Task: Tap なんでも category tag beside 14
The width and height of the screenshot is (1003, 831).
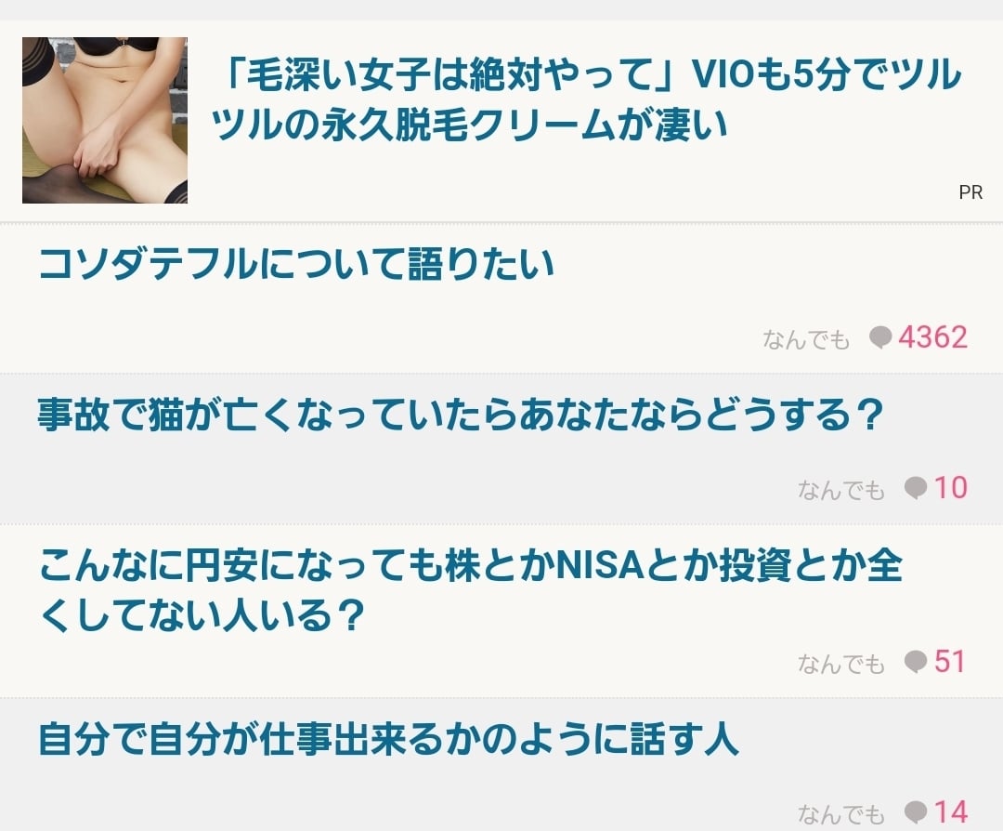Action: tap(841, 814)
